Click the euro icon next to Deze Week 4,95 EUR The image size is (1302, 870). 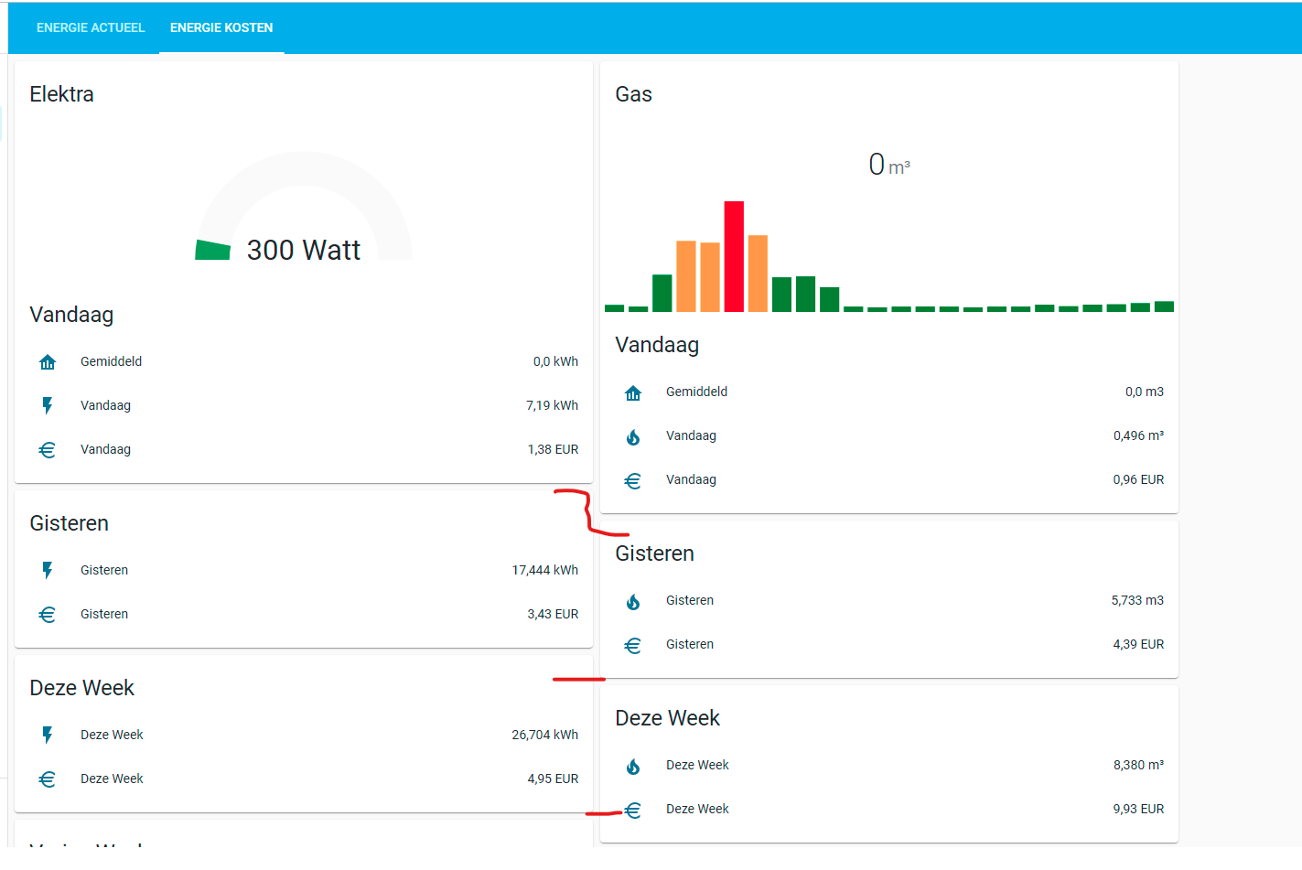(x=47, y=779)
